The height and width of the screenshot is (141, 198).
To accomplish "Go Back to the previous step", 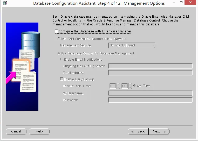I will click(138, 131).
